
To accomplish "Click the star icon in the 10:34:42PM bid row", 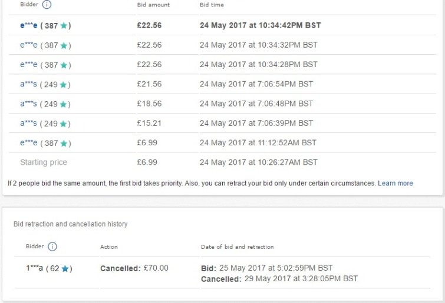I will 64,25.
